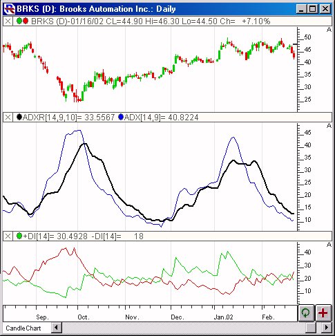
Task: Click the right scroll arrow on bottom scrollbar
Action: point(326,328)
